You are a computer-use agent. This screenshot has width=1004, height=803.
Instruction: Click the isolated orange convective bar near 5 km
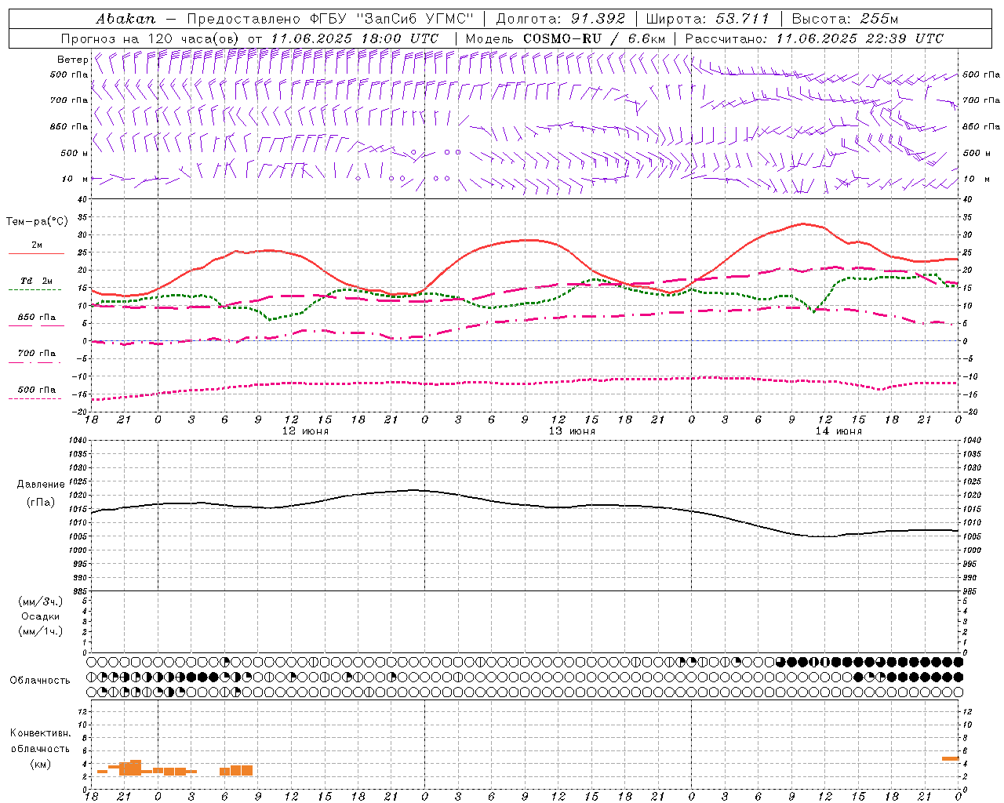[951, 758]
